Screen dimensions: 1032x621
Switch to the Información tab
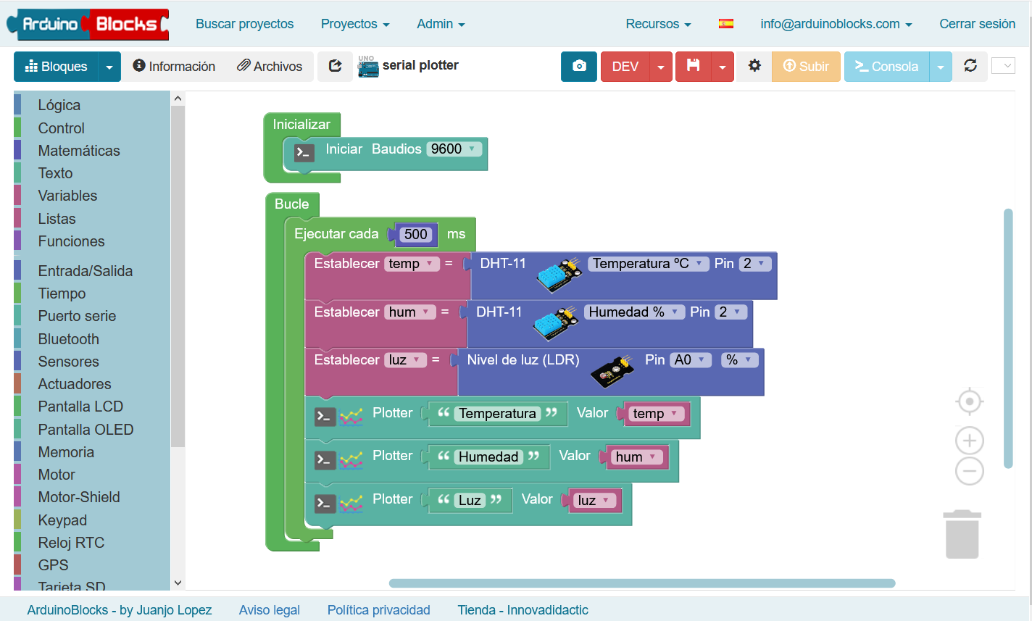(x=174, y=67)
